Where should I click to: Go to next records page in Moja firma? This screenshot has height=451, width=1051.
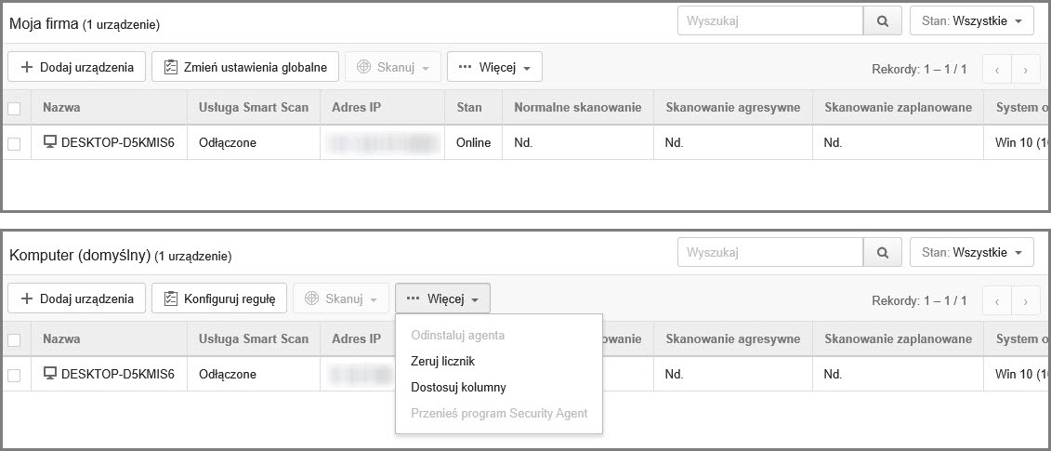tap(1025, 69)
